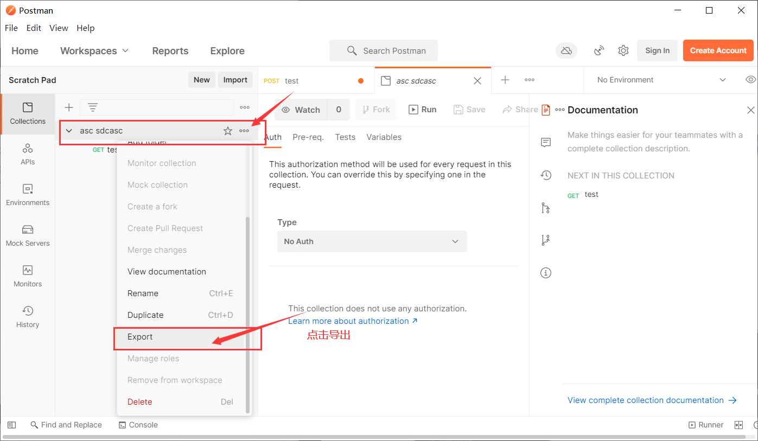
Task: Open the Monitors sidebar section
Action: (x=28, y=277)
